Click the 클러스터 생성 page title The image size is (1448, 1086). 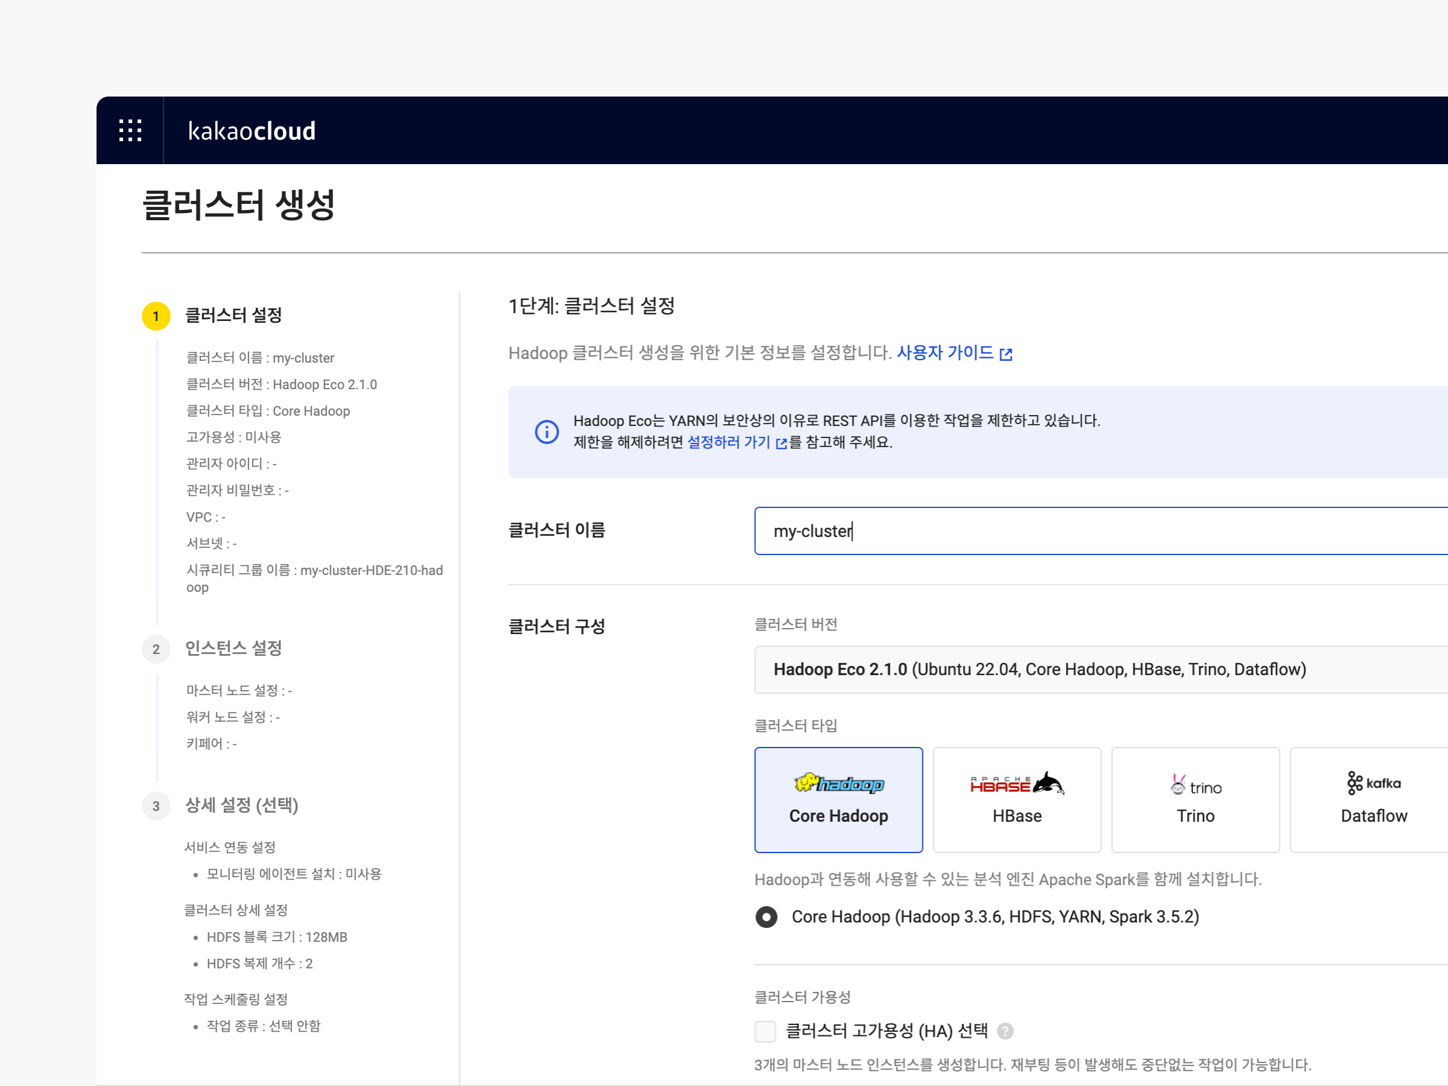tap(238, 205)
